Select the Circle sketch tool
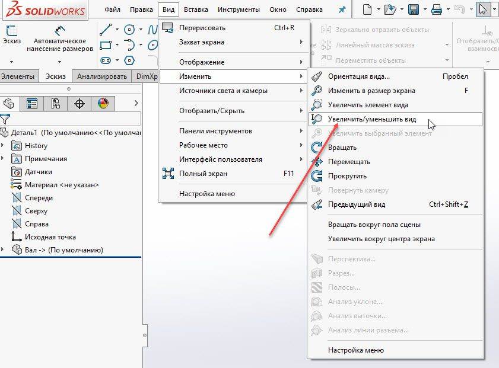The height and width of the screenshot is (368, 499). point(129,30)
